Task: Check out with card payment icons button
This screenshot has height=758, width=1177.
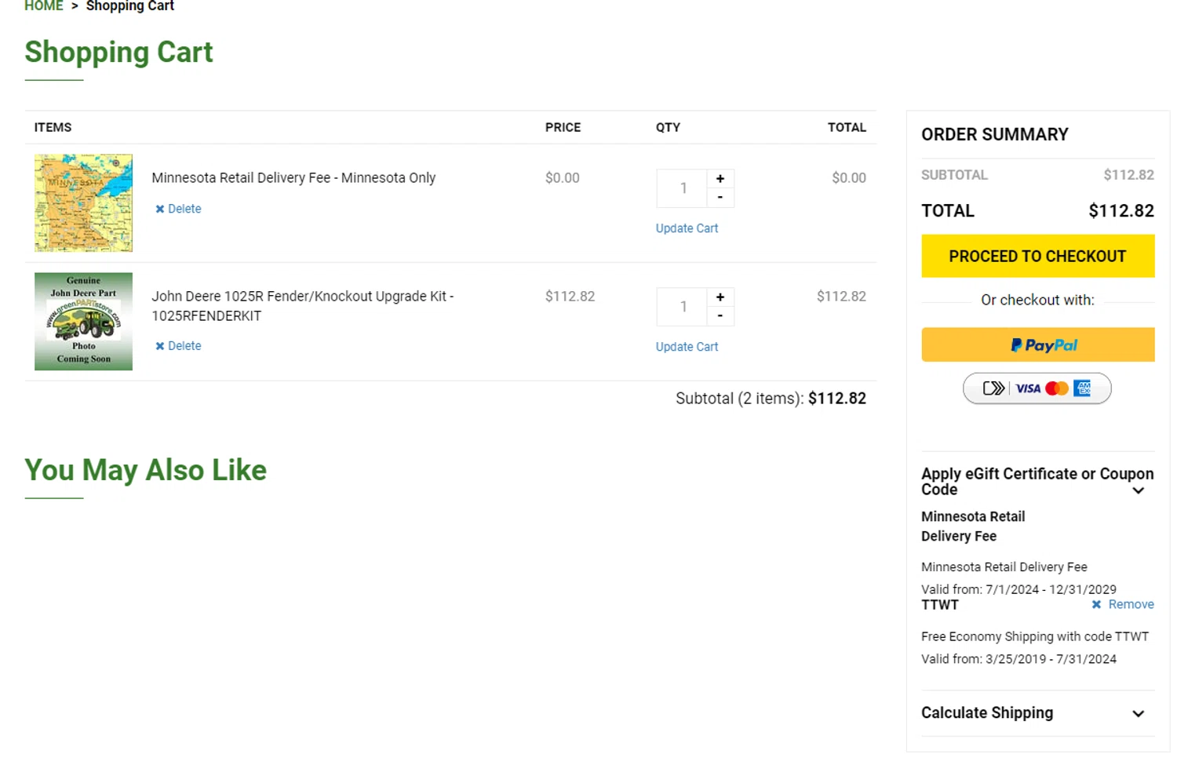Action: pos(1037,388)
